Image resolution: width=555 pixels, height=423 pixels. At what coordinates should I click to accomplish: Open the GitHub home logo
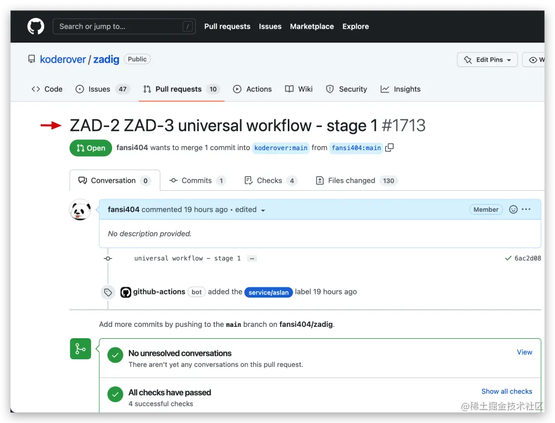[x=36, y=27]
